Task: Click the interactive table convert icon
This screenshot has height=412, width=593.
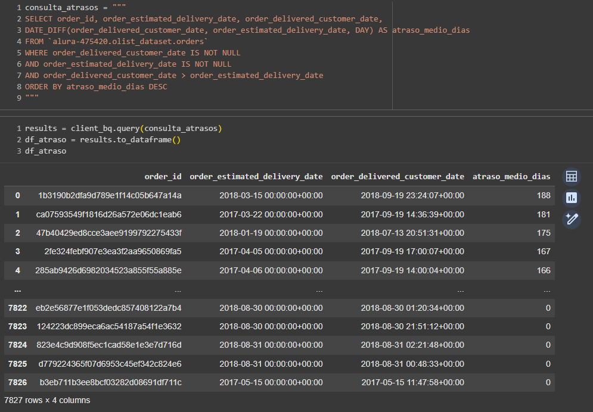Action: tap(571, 176)
